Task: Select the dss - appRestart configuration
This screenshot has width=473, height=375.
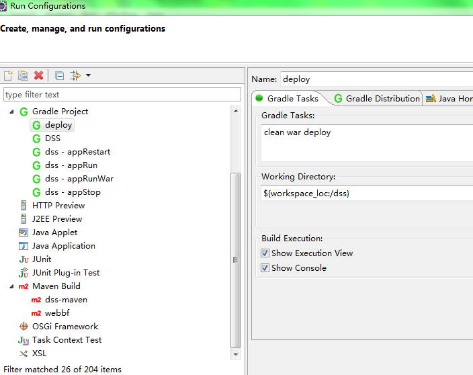Action: pyautogui.click(x=77, y=152)
